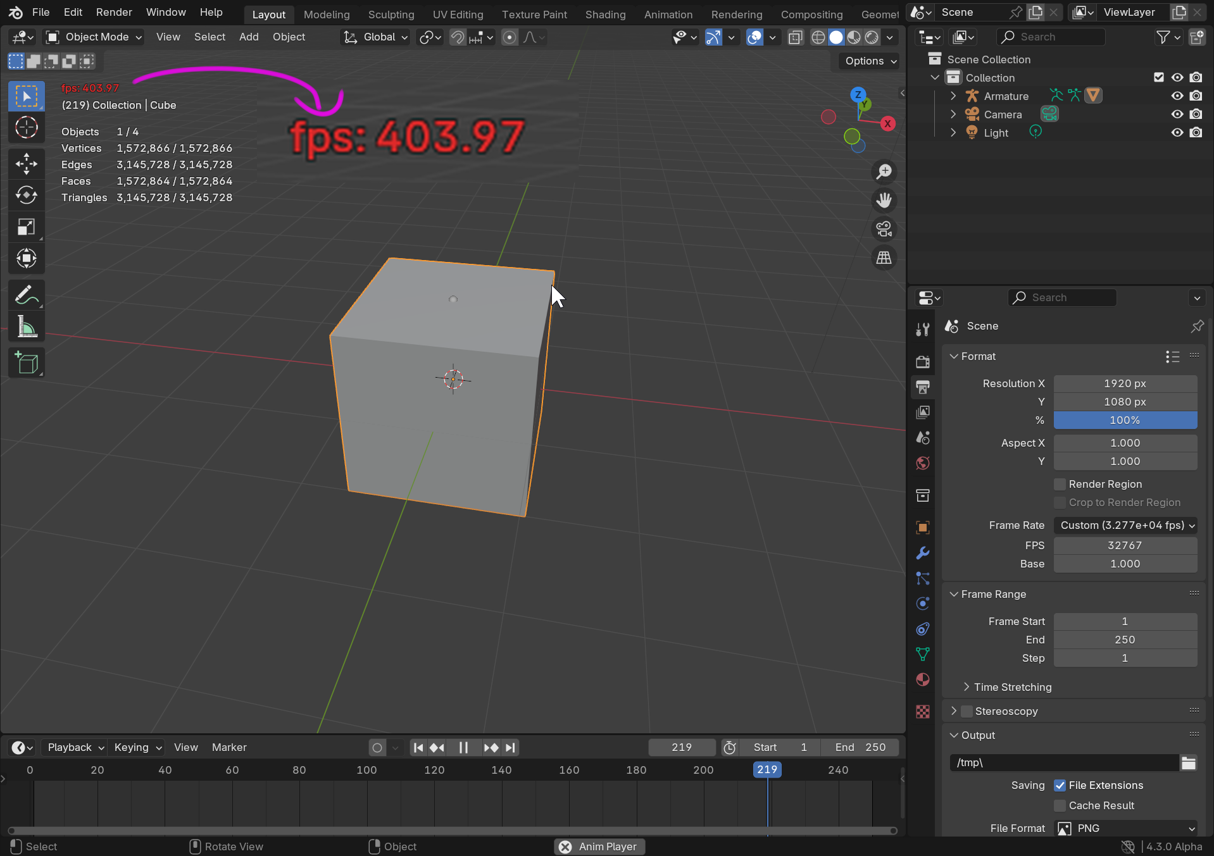Select the Transform tool in the toolbar
Image resolution: width=1214 pixels, height=856 pixels.
(x=26, y=258)
